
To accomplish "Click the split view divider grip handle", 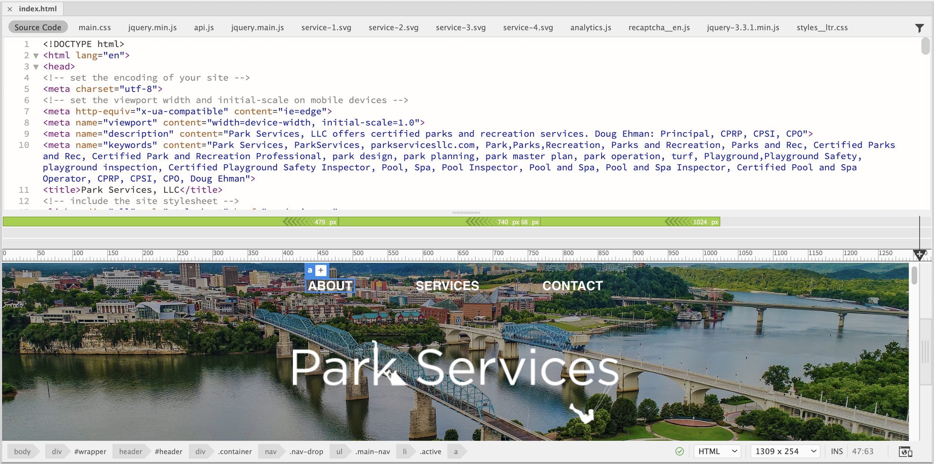I will click(466, 213).
